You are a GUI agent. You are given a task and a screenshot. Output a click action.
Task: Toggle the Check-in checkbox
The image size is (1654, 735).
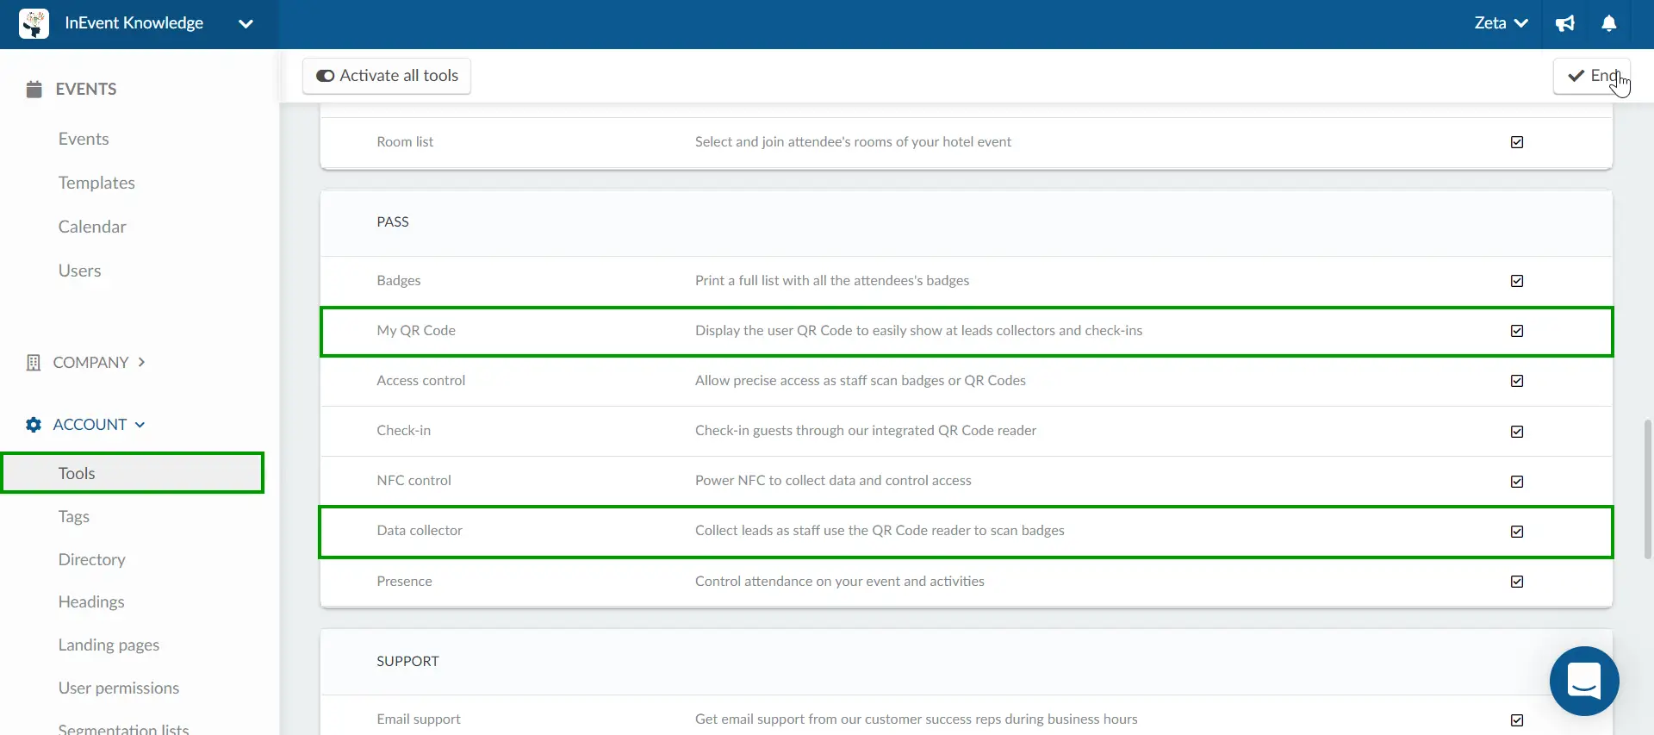tap(1517, 432)
